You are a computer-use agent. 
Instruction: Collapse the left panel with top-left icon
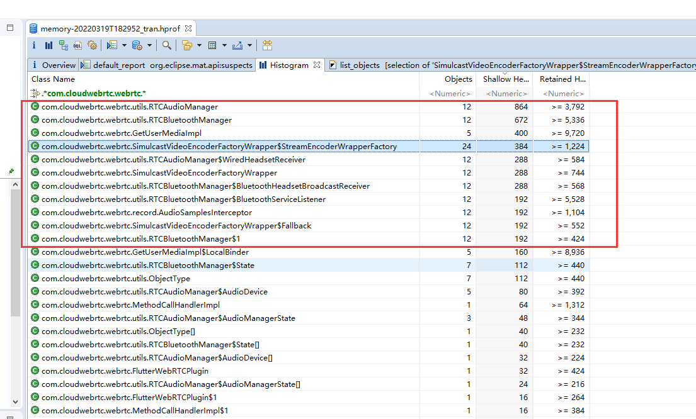9,28
